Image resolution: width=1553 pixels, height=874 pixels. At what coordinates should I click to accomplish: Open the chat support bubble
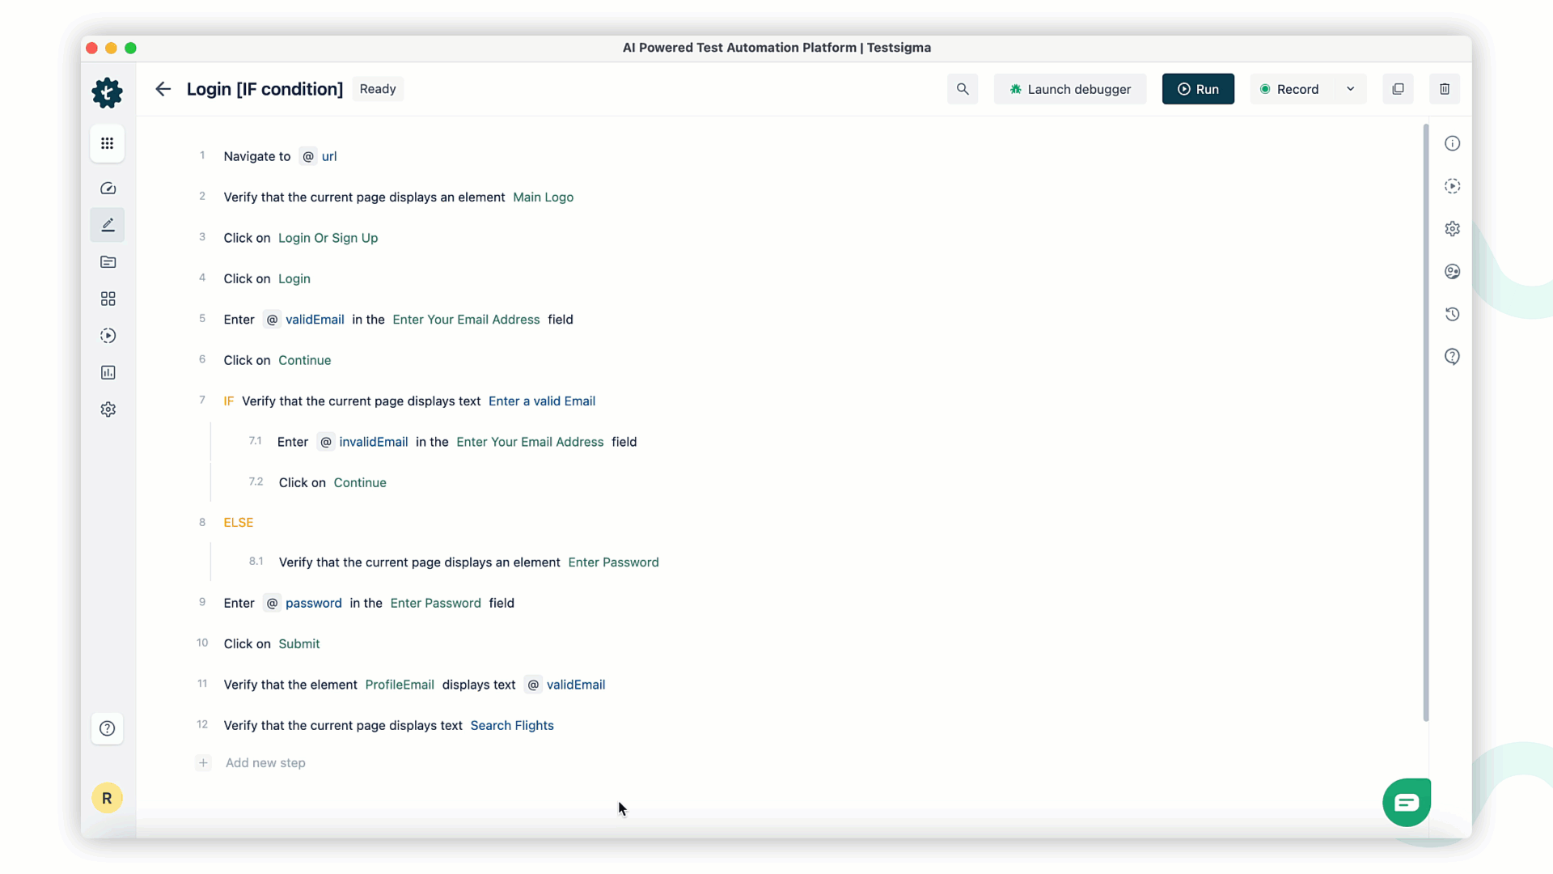coord(1406,802)
